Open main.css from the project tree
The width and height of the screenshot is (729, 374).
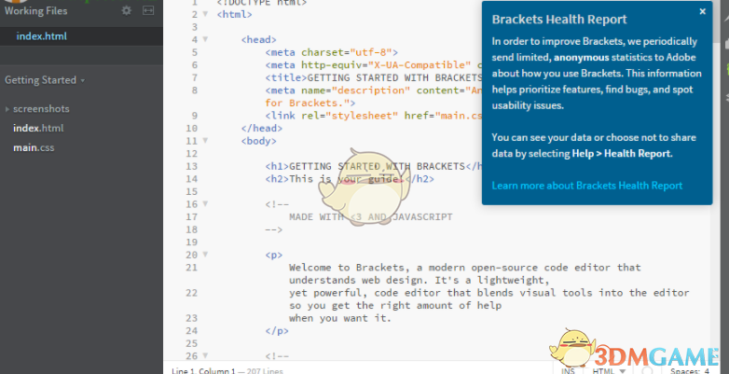pos(34,148)
